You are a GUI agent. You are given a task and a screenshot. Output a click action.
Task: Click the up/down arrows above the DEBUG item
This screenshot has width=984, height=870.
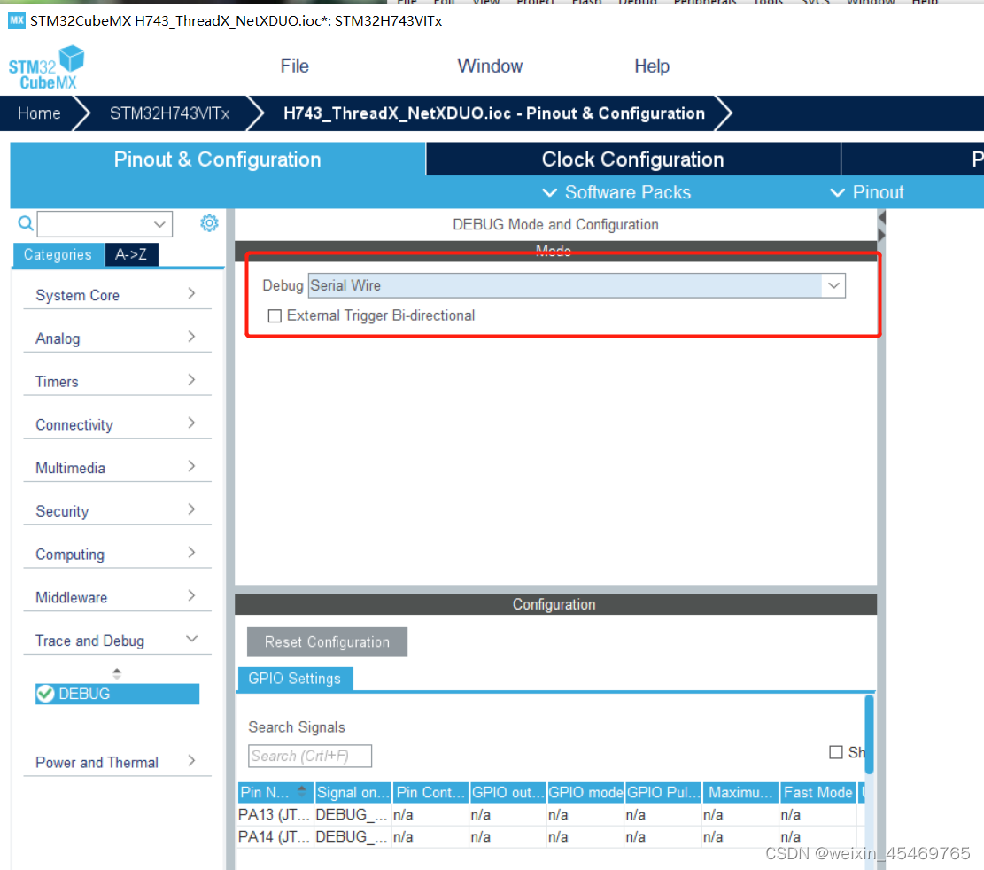pos(117,673)
